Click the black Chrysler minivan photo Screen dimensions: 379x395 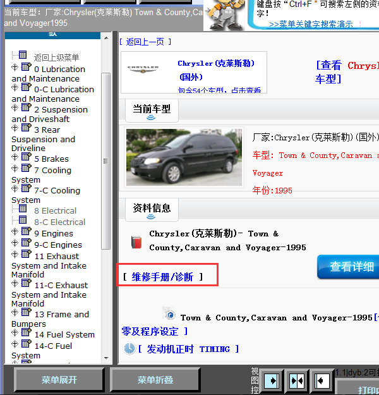pyautogui.click(x=184, y=157)
